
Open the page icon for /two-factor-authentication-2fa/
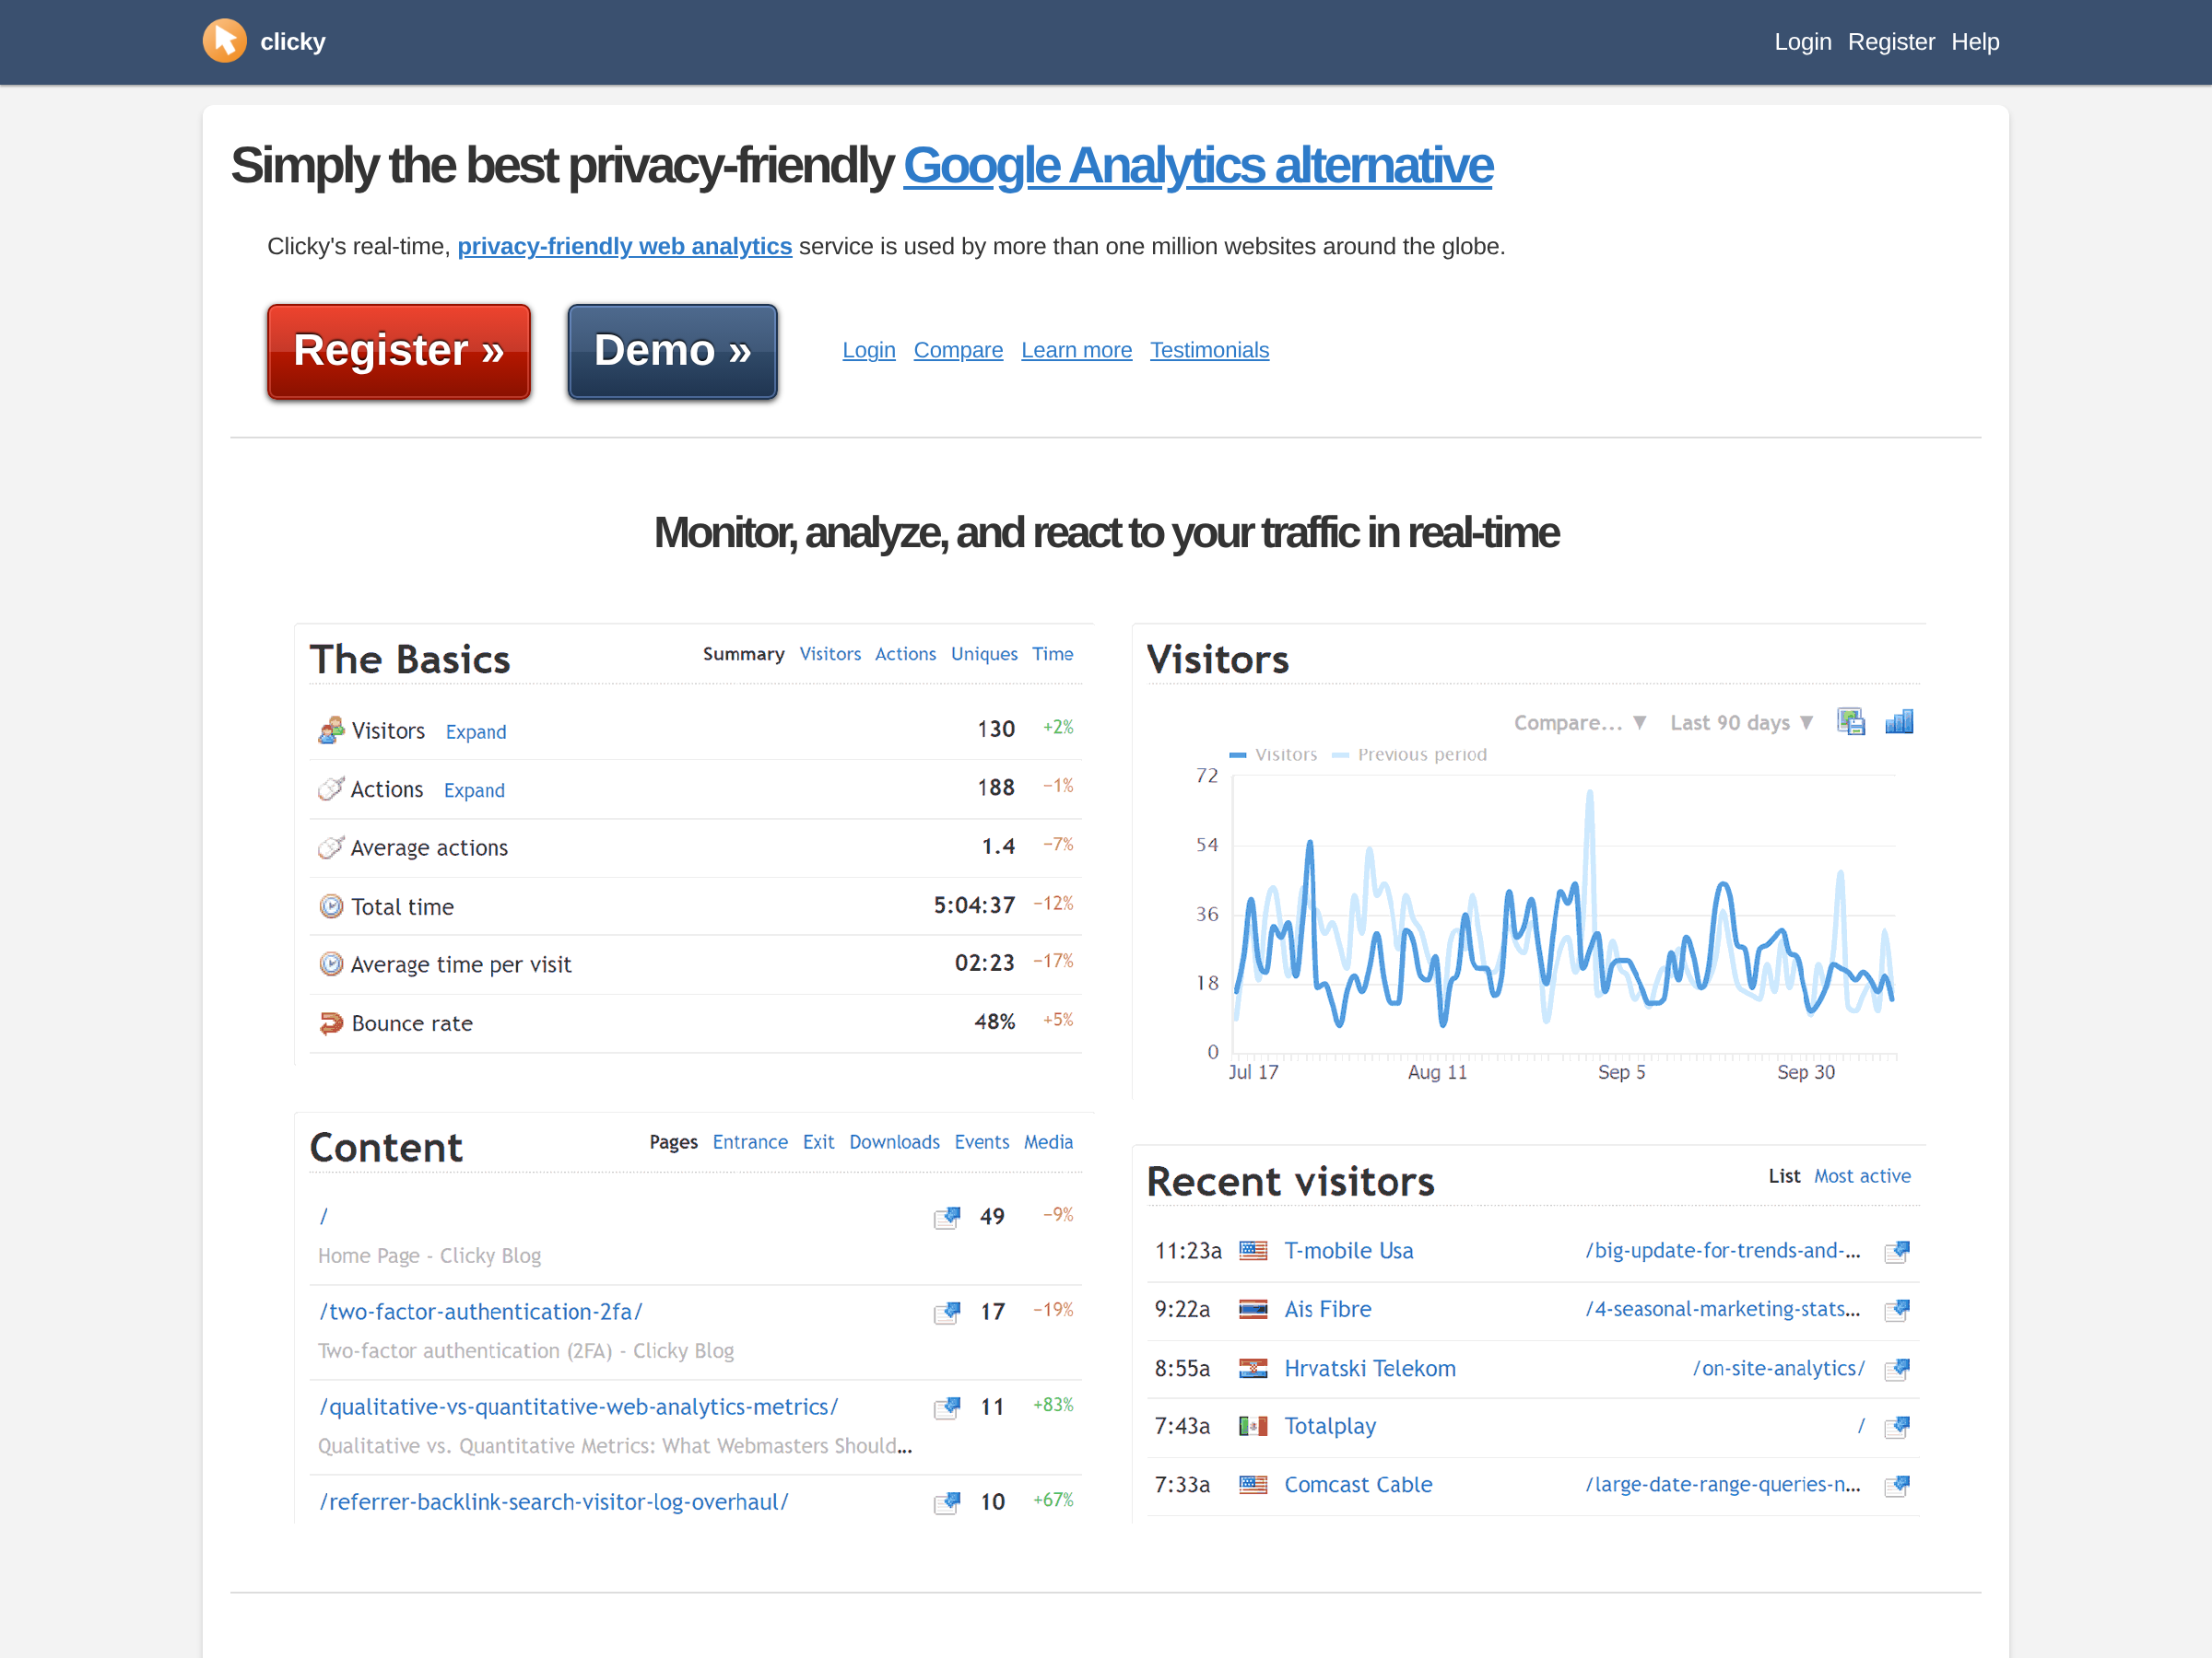(x=947, y=1313)
